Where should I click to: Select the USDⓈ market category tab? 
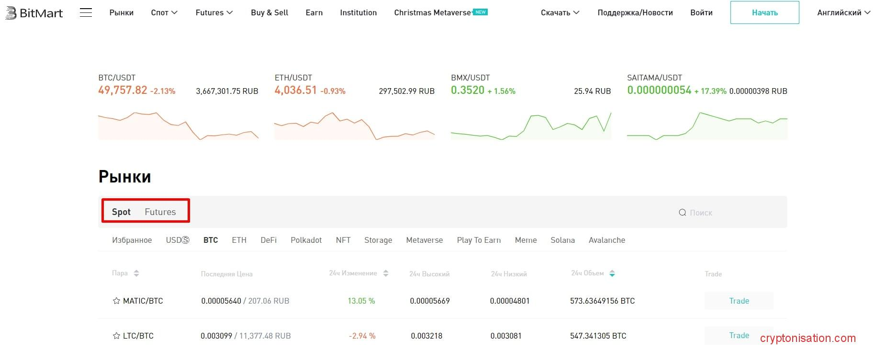178,240
